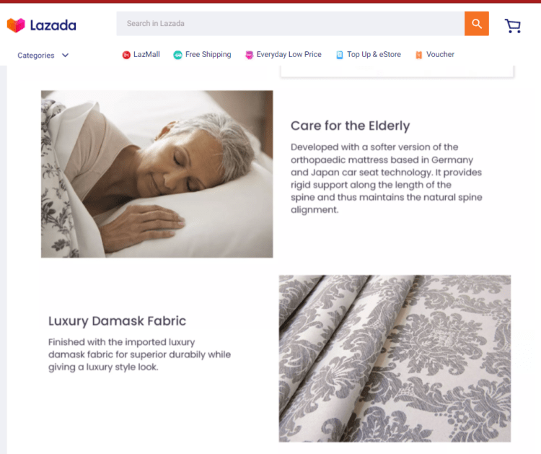This screenshot has height=454, width=541.
Task: Click the orange Voucher ticket icon
Action: pyautogui.click(x=418, y=55)
